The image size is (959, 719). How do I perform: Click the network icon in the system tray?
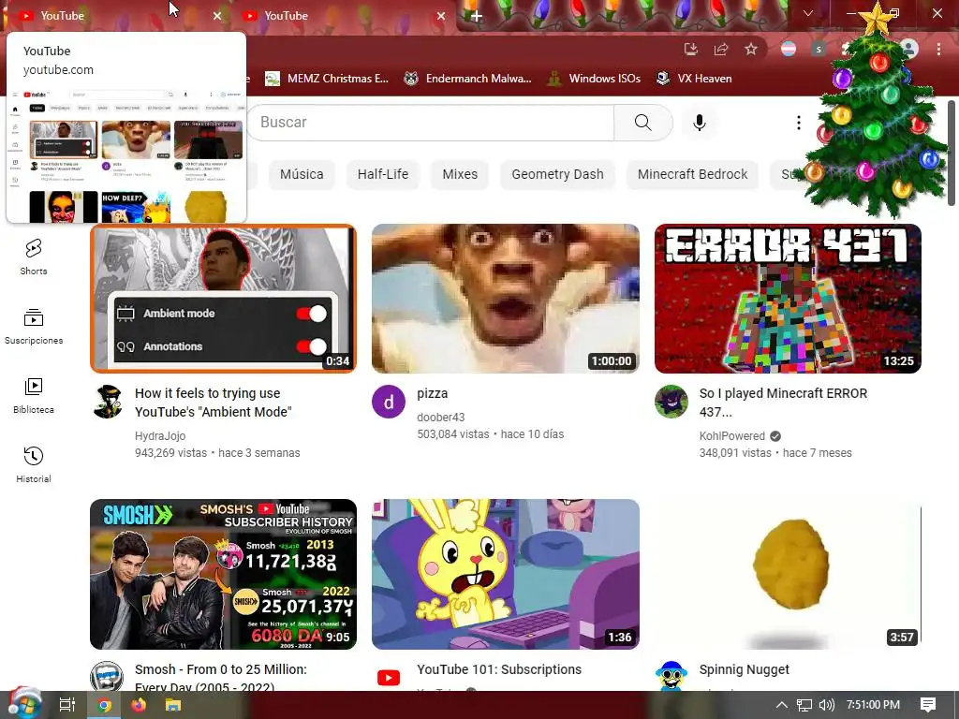tap(804, 705)
